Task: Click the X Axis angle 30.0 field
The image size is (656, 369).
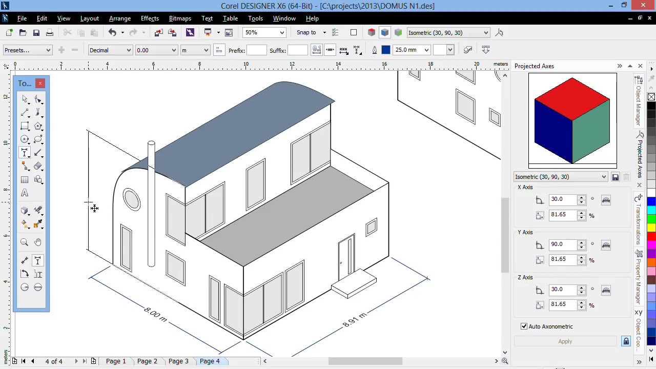Action: click(x=563, y=199)
